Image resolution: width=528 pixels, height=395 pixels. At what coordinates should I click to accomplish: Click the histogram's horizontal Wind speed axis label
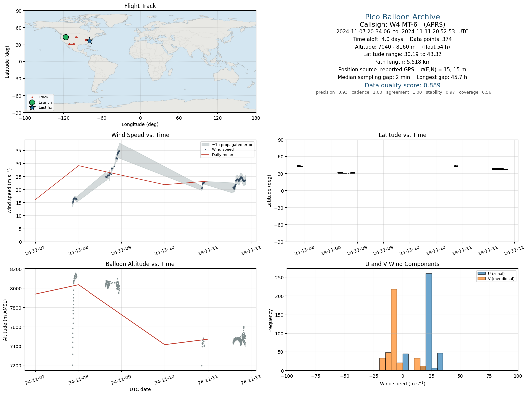403,383
